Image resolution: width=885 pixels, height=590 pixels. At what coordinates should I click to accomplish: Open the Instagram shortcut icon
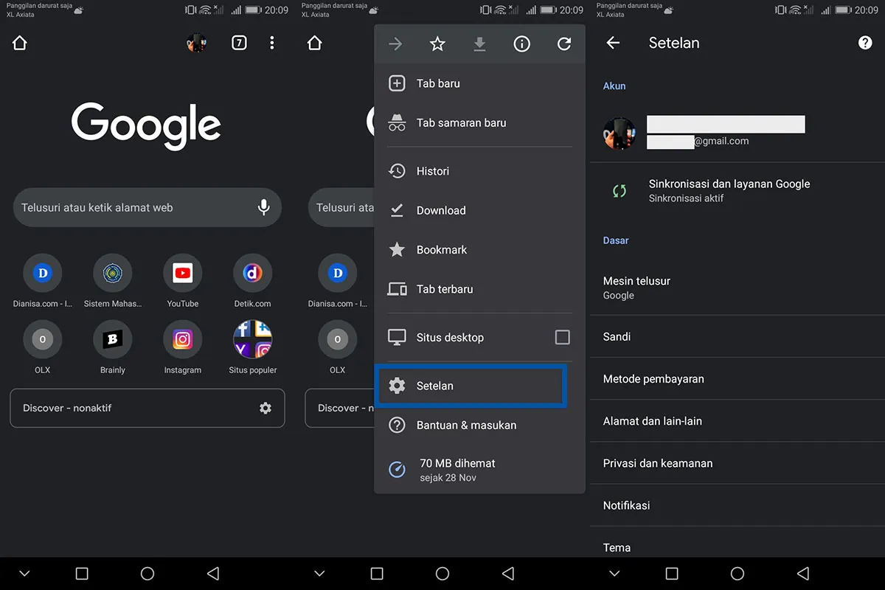pyautogui.click(x=182, y=339)
